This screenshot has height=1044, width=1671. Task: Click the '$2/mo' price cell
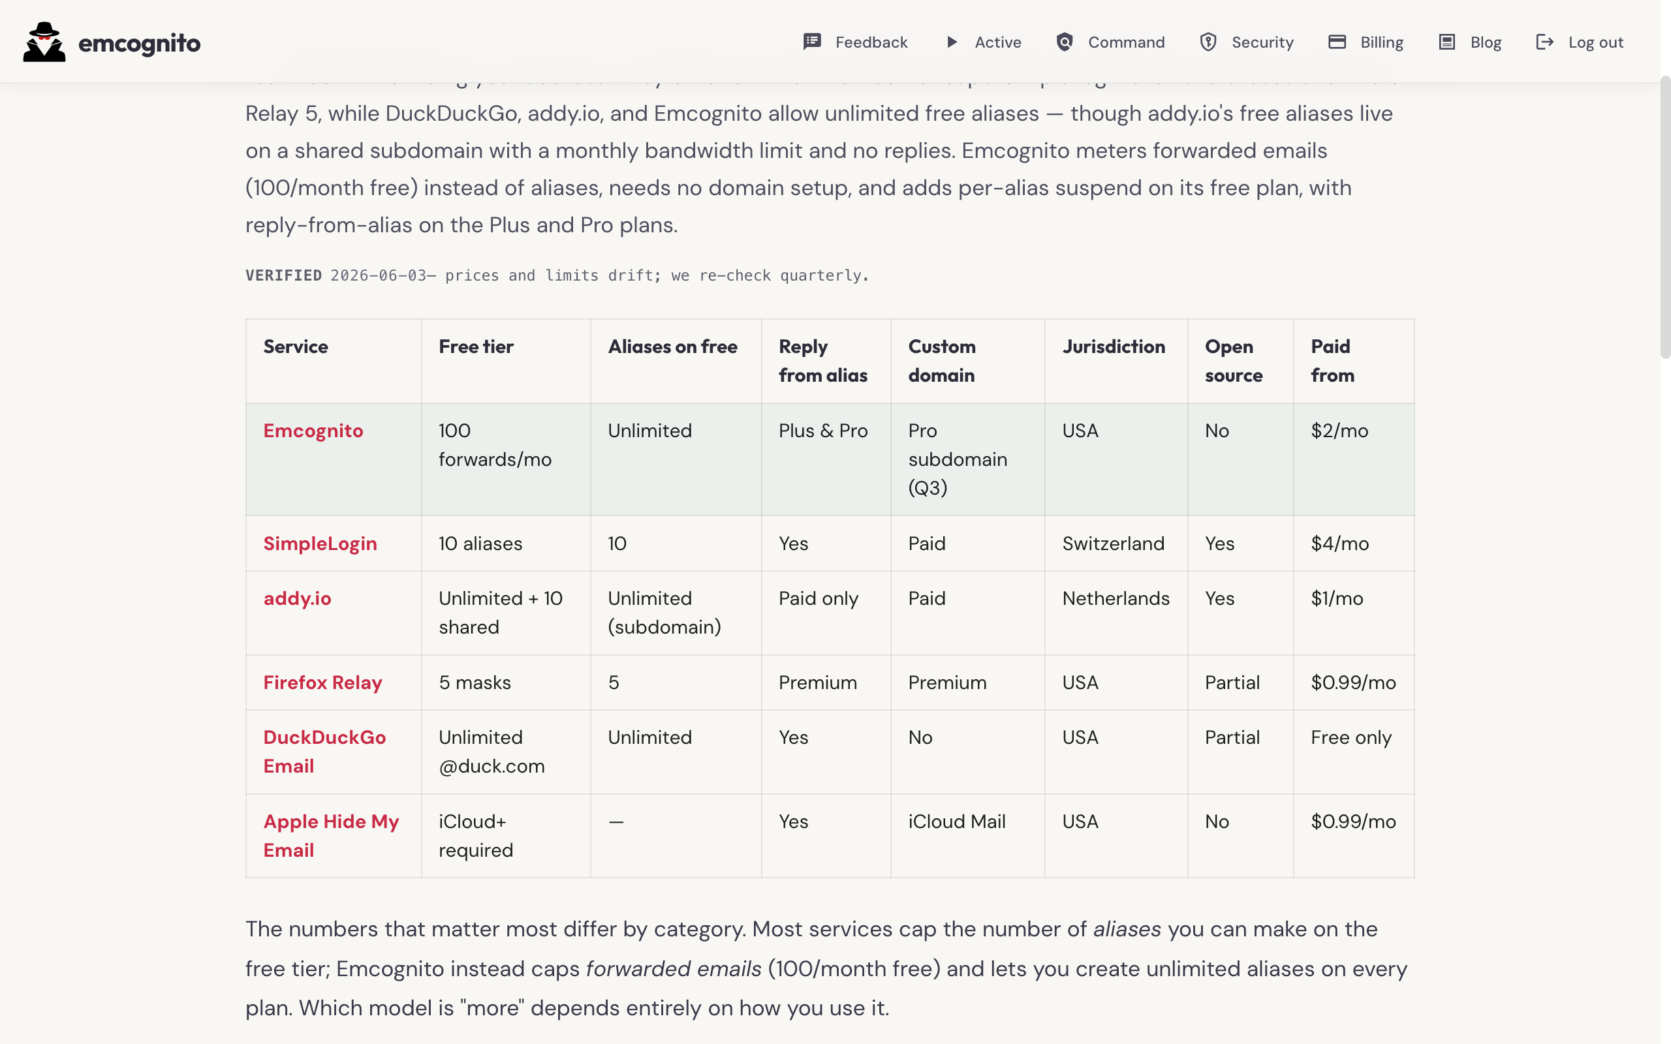pyautogui.click(x=1353, y=459)
